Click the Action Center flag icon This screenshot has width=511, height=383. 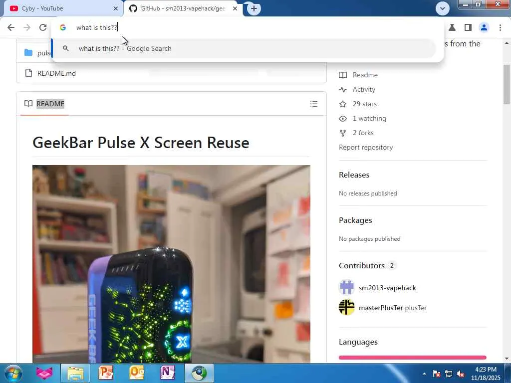pyautogui.click(x=437, y=374)
